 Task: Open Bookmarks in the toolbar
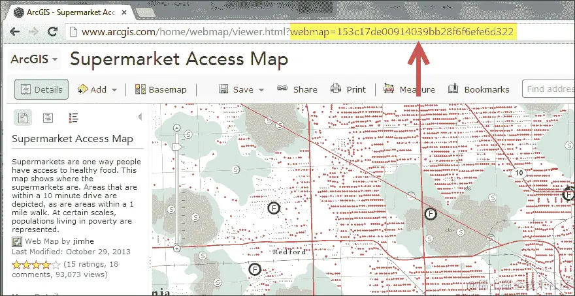coord(478,89)
